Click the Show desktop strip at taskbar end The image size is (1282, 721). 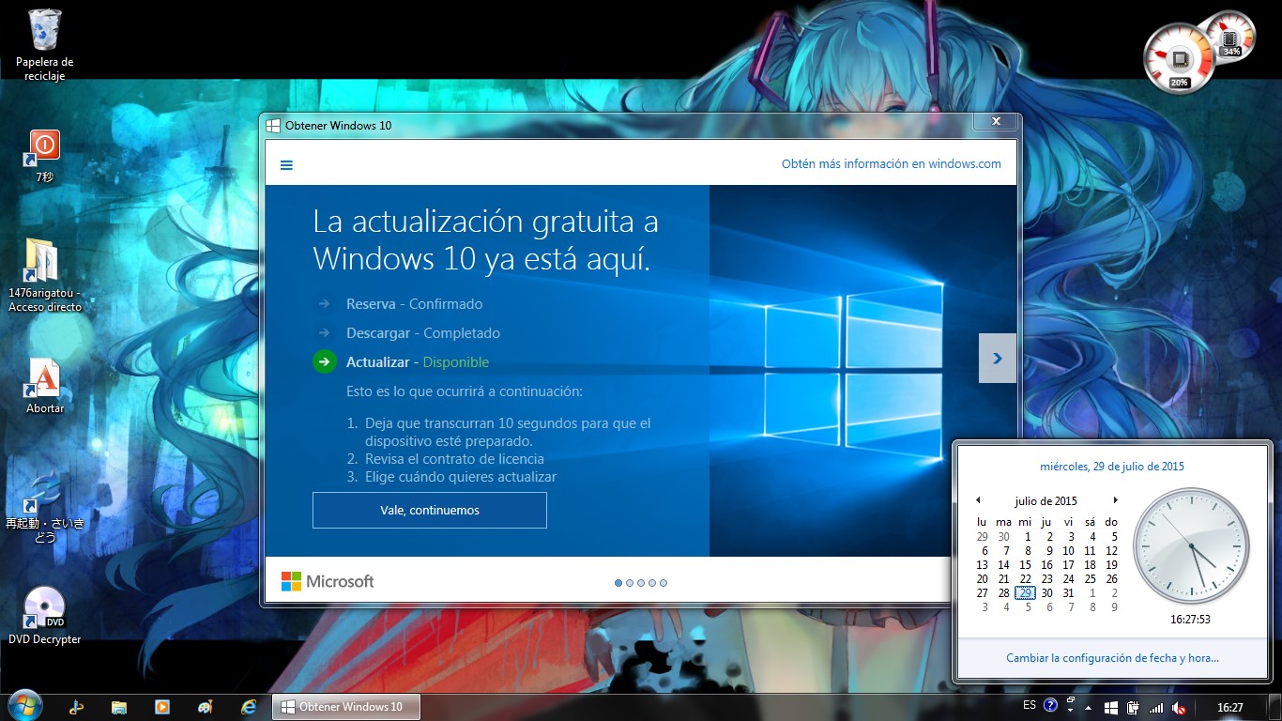(1274, 707)
